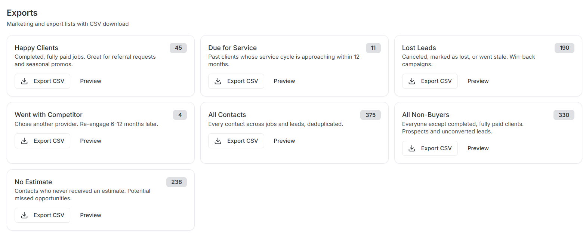
Task: Click the 190 badge on Lost Leads card
Action: 564,48
